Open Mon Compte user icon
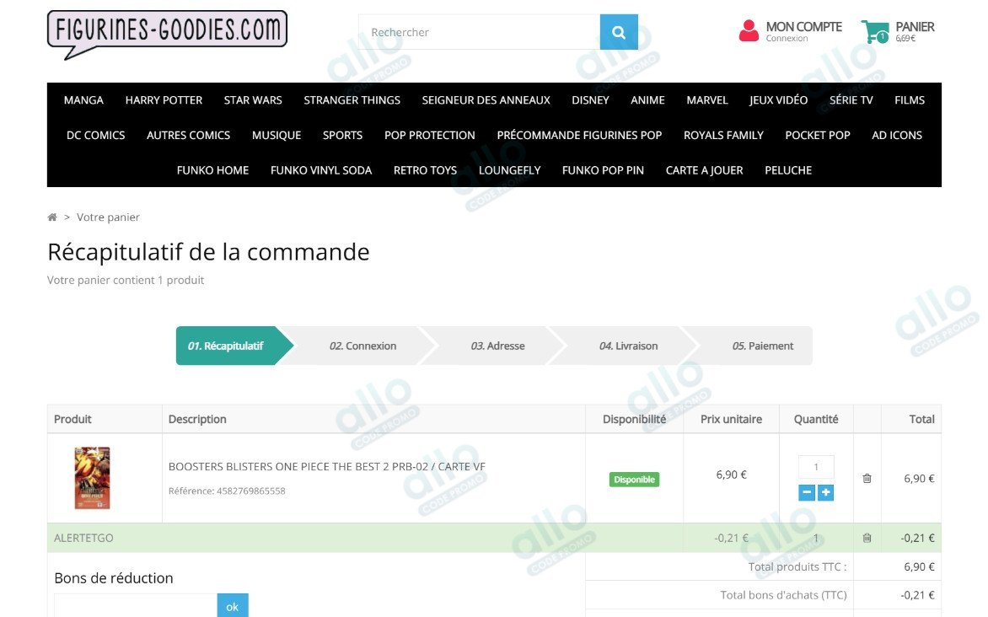The height and width of the screenshot is (617, 988). [749, 31]
